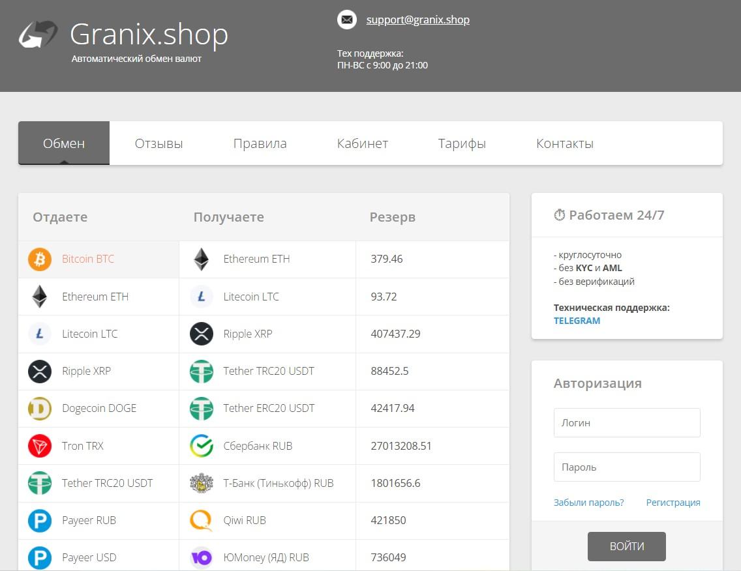Click the Granix.shop logo arrows icon

click(38, 34)
